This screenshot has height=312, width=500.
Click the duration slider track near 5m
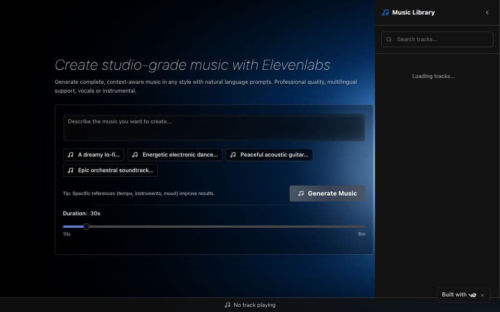point(362,227)
